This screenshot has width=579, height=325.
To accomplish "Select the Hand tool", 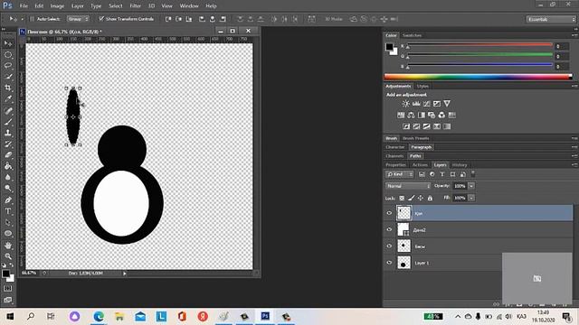I will pyautogui.click(x=8, y=245).
